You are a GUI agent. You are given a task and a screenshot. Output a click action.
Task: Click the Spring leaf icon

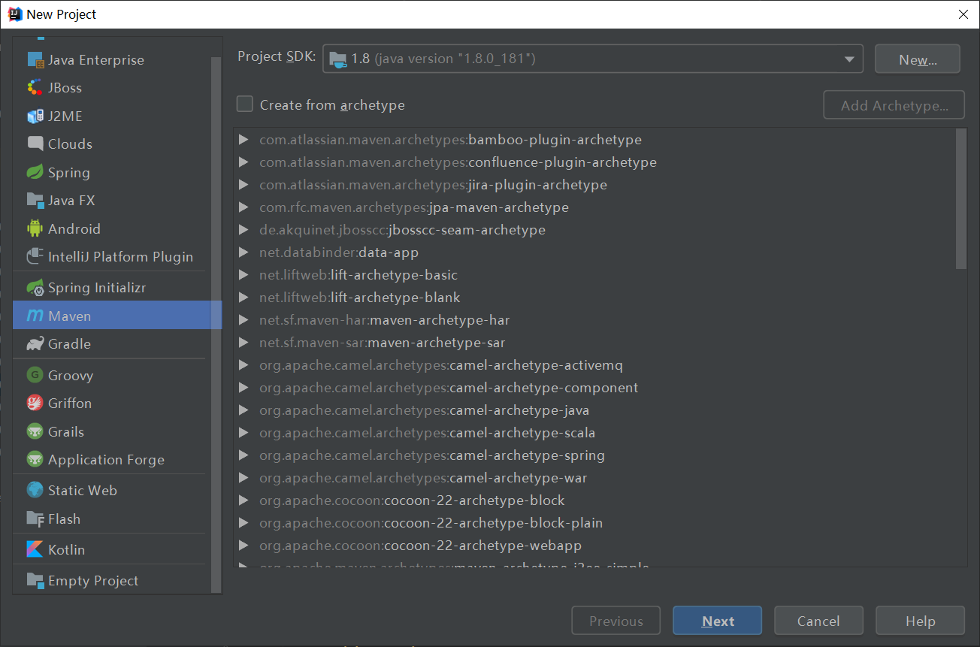35,172
